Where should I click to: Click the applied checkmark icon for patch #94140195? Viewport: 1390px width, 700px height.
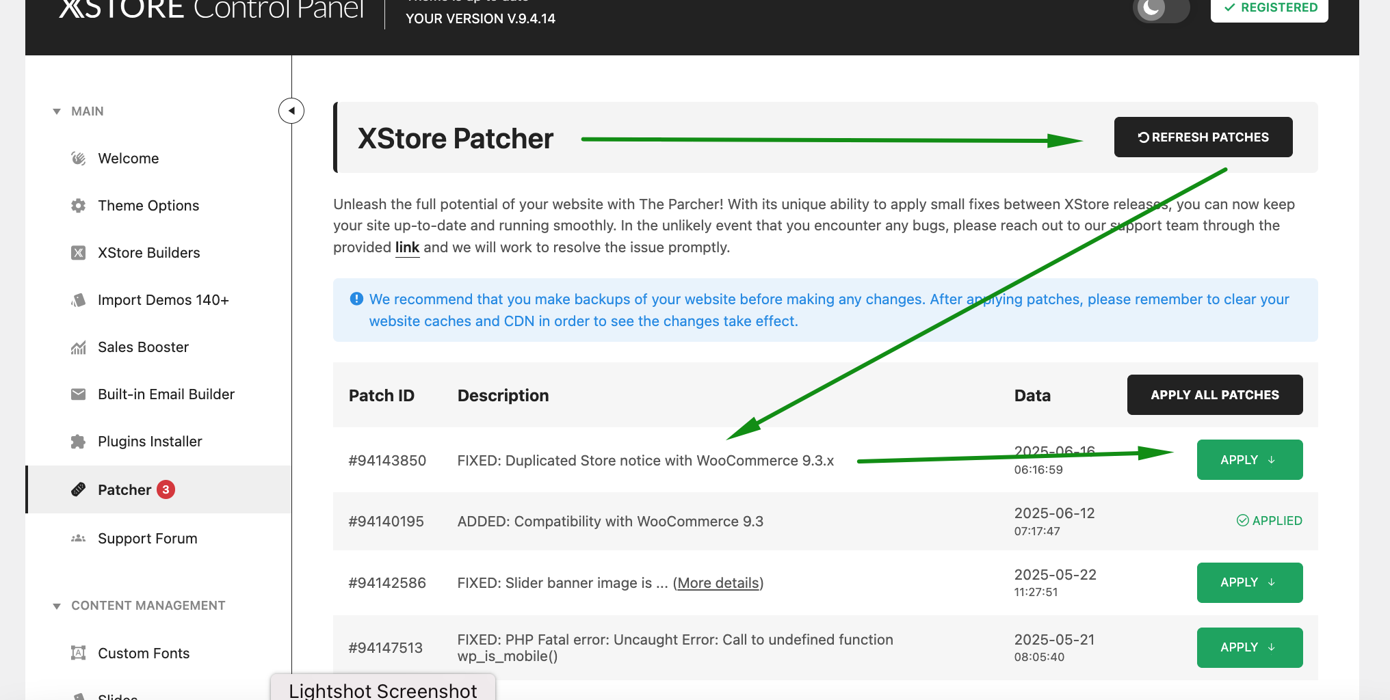(1243, 520)
